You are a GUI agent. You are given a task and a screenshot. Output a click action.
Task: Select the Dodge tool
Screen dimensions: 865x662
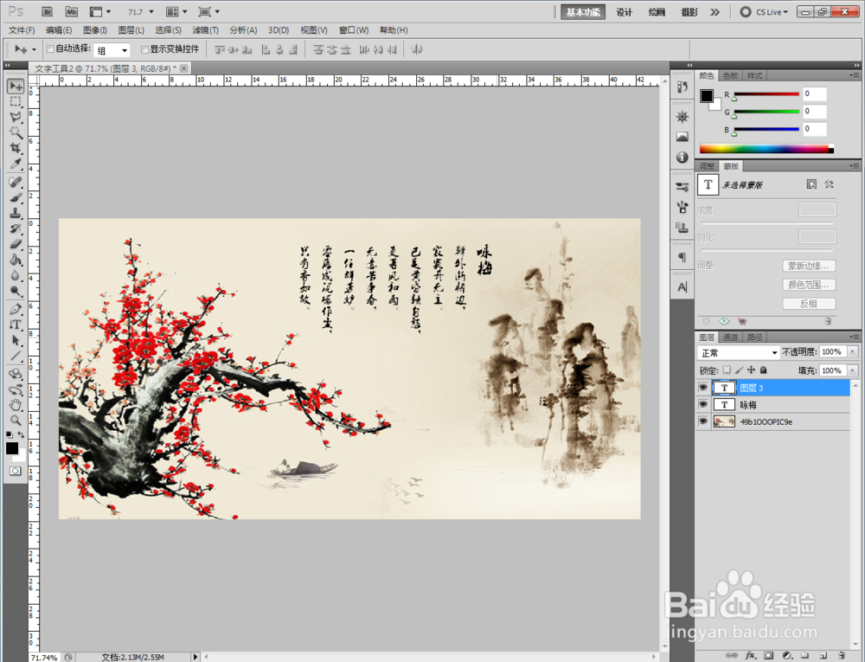coord(16,291)
